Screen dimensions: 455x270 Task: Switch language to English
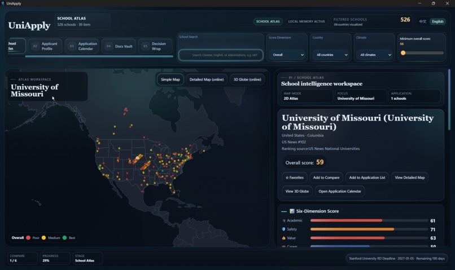pos(438,21)
